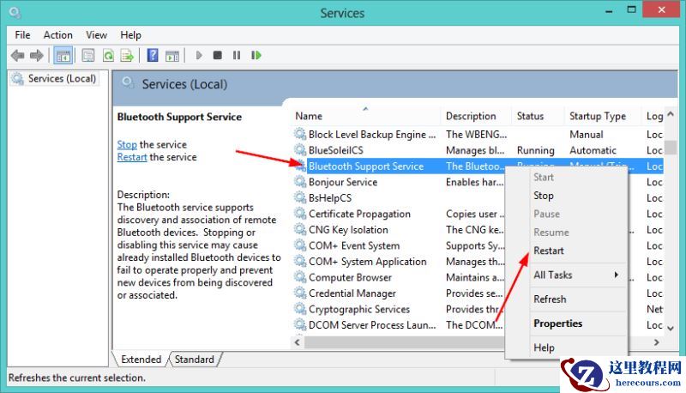Click the gear icon beside DCOM Server Process Launcher
Image resolution: width=686 pixels, height=393 pixels.
coord(300,324)
